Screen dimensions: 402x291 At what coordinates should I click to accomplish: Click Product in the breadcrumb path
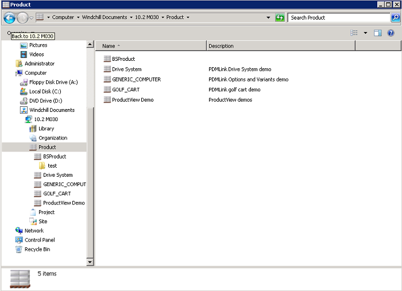175,17
